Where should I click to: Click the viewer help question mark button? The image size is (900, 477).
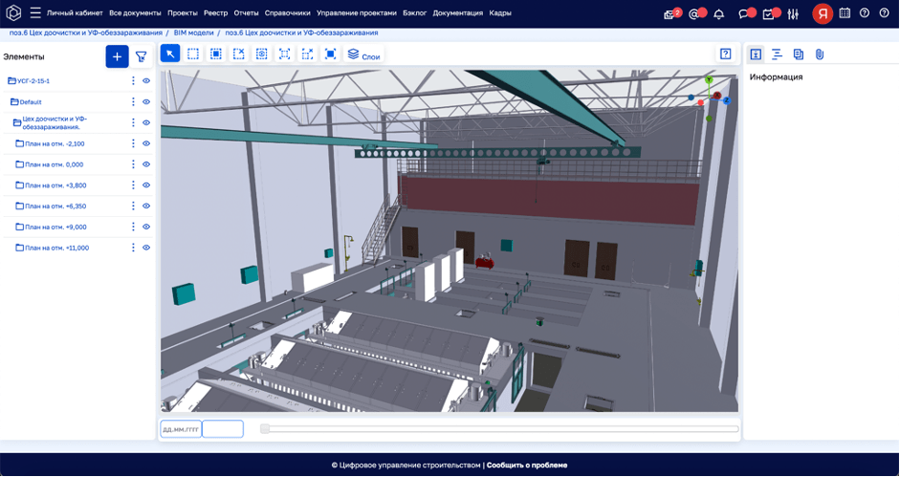tap(726, 54)
